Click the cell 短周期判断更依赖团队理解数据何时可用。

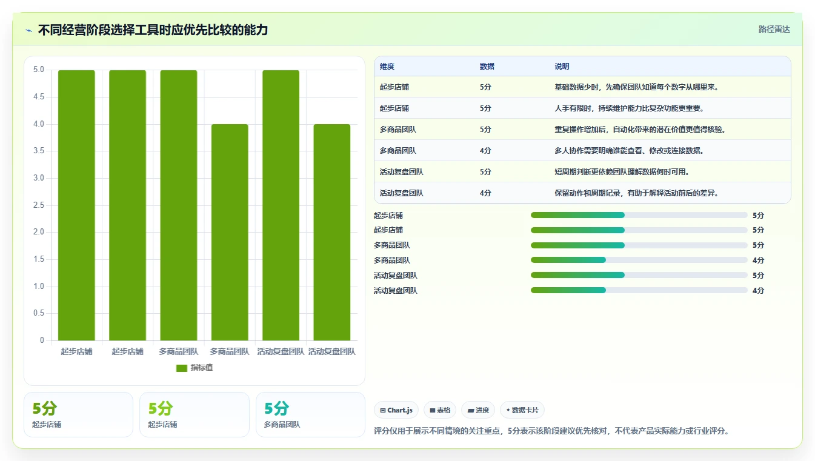(622, 172)
